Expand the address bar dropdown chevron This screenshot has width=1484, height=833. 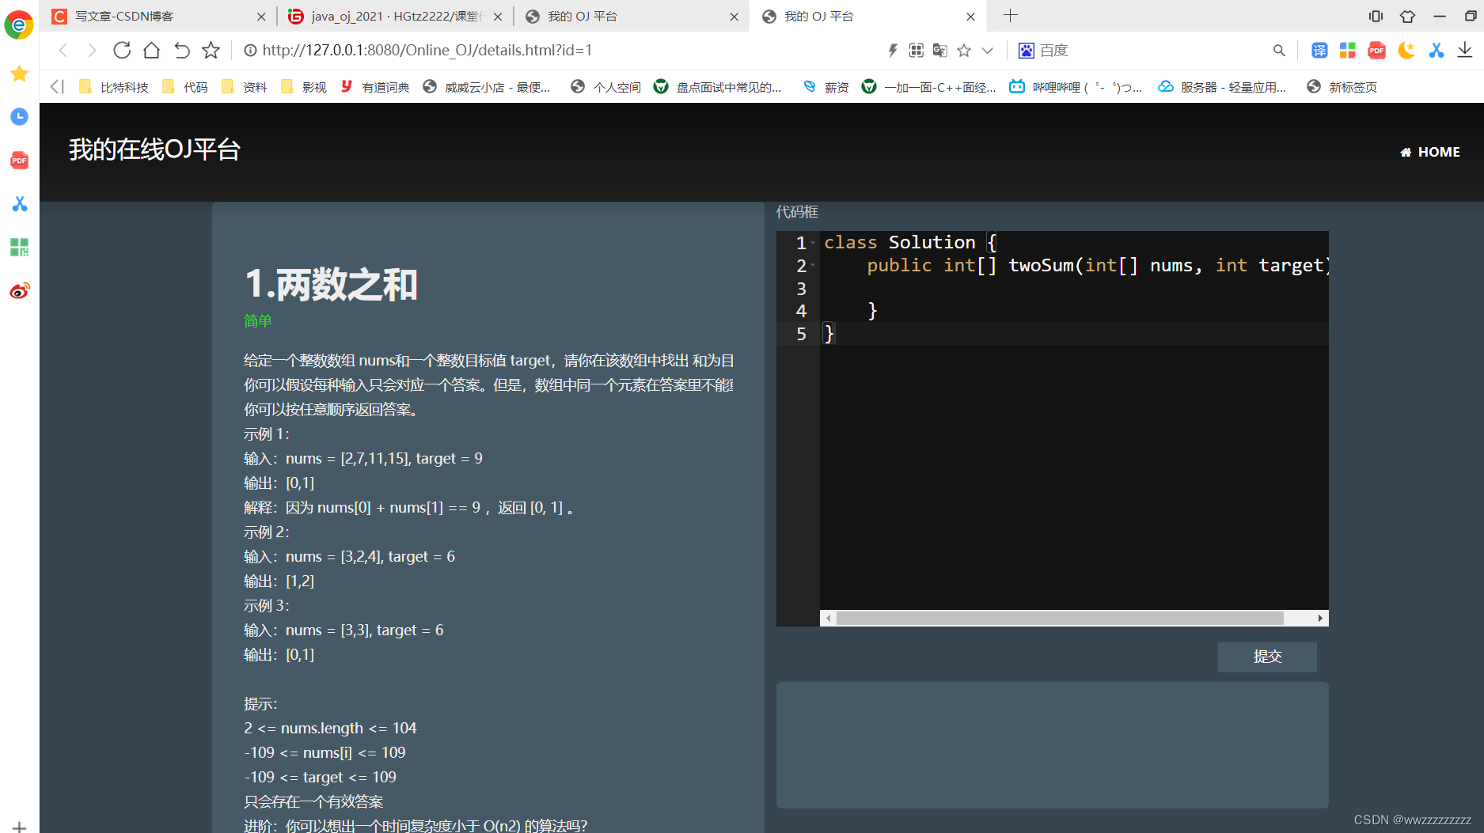[987, 51]
